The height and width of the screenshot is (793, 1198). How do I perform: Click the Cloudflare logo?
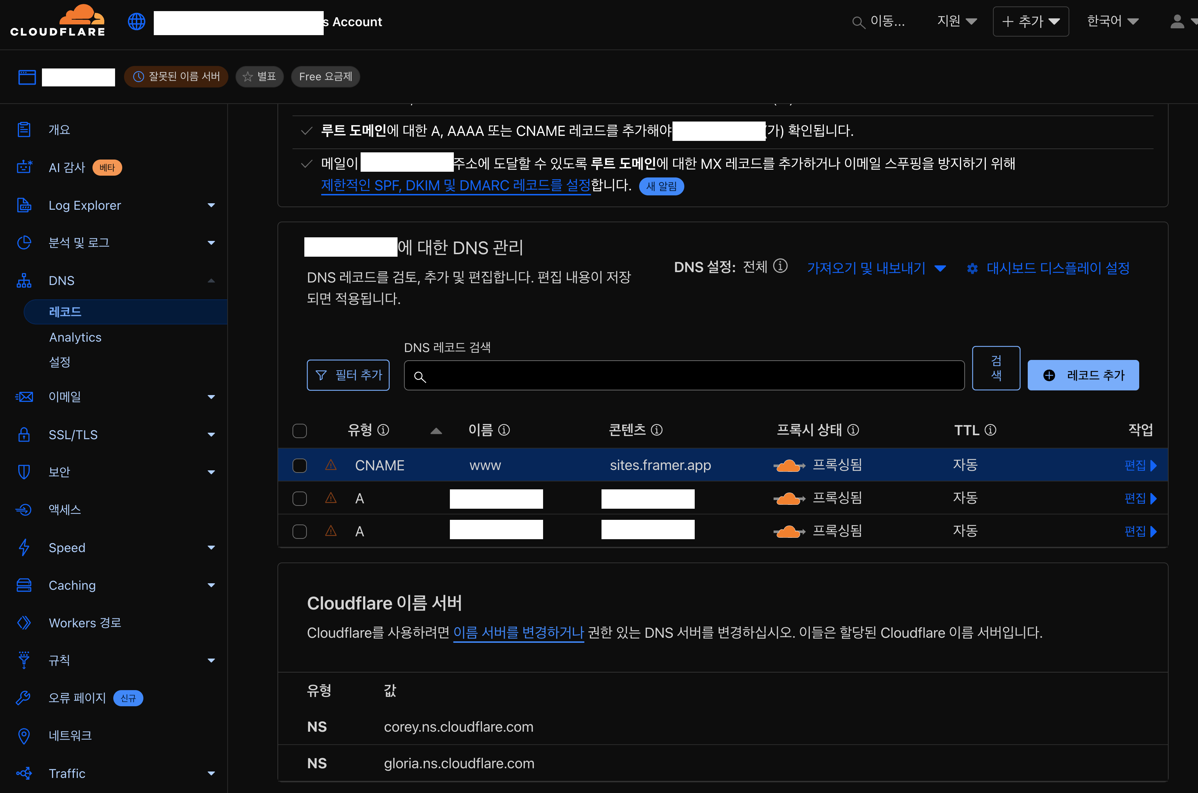pos(57,21)
